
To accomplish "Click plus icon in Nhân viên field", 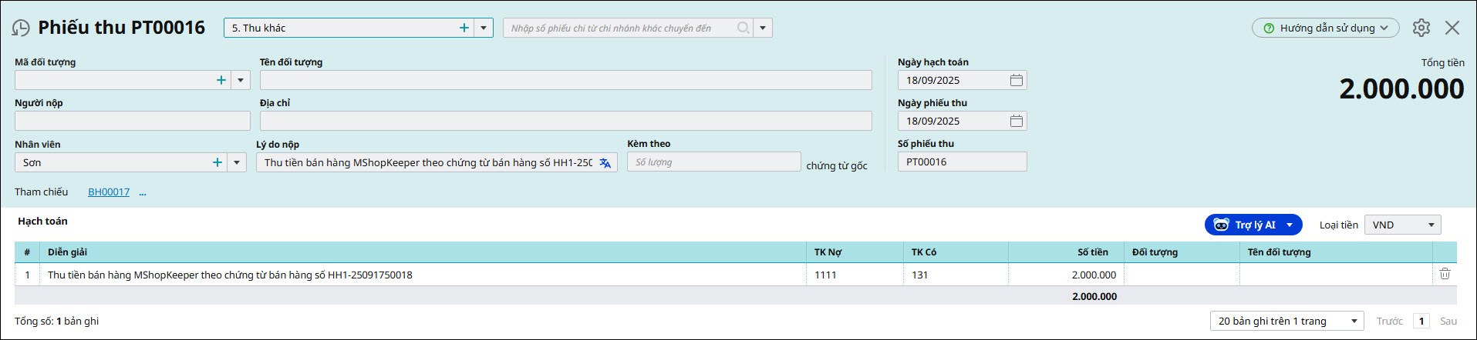I will coord(218,162).
